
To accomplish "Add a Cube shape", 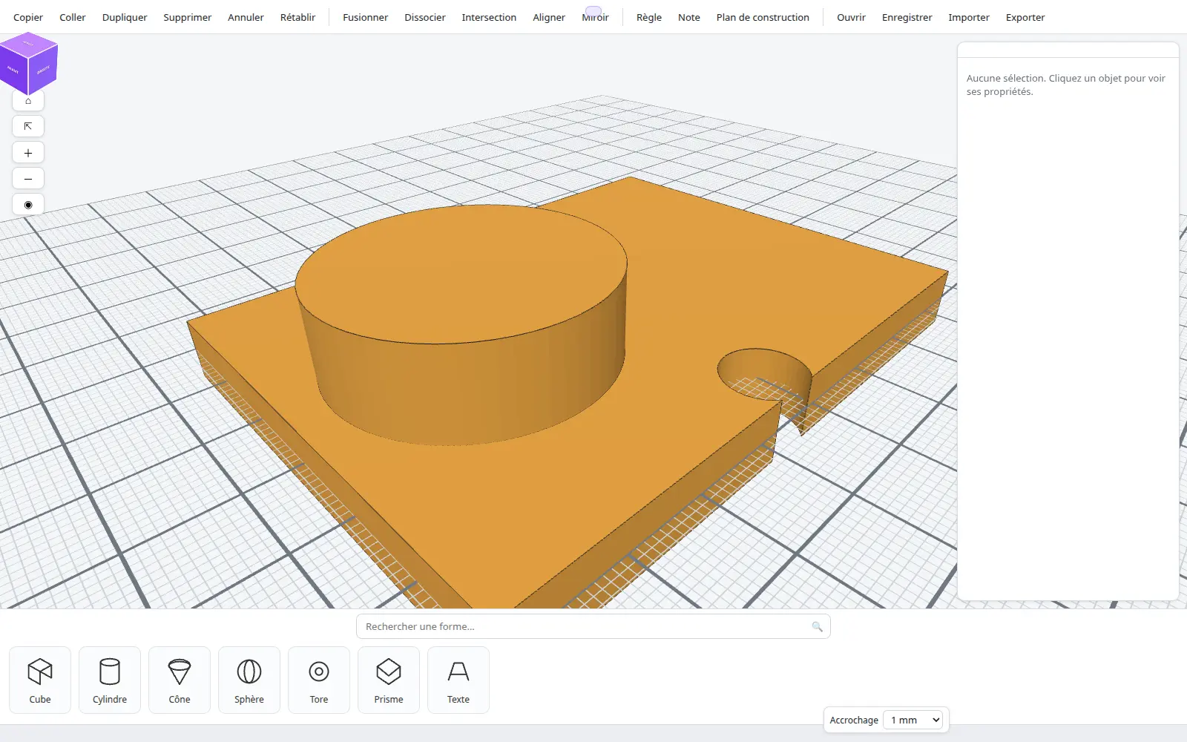I will [x=40, y=680].
